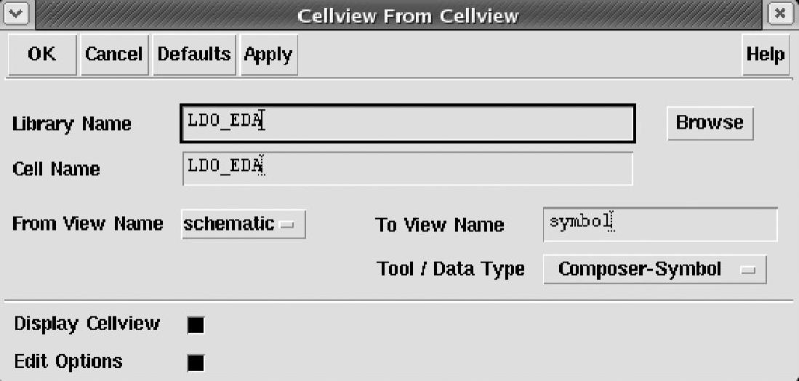The width and height of the screenshot is (799, 381).
Task: Click the Tool / Data Type label
Action: (x=451, y=269)
